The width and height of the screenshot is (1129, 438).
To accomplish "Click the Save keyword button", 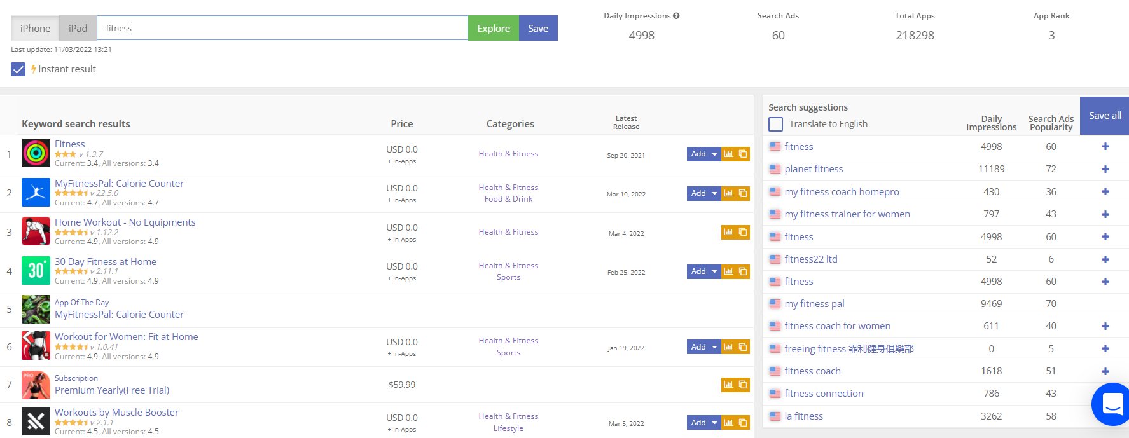I will pos(538,28).
